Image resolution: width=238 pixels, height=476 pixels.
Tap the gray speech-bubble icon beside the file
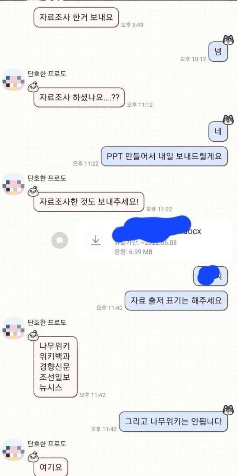[59, 241]
